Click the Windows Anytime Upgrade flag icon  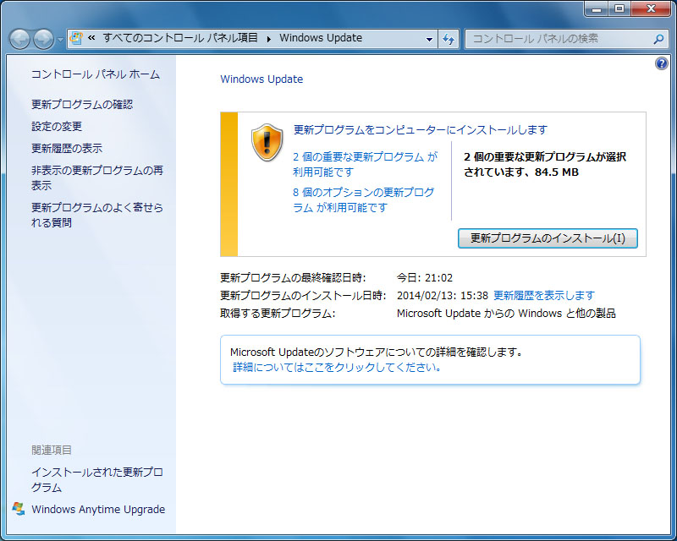point(18,509)
